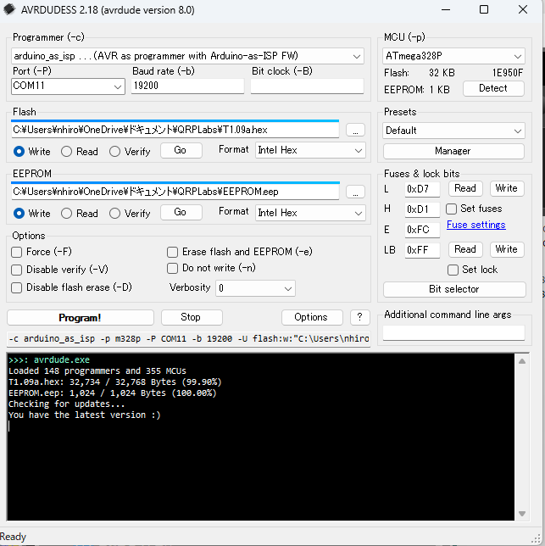545x546 pixels.
Task: Open the Programmer (-c) dropdown
Action: 187,56
